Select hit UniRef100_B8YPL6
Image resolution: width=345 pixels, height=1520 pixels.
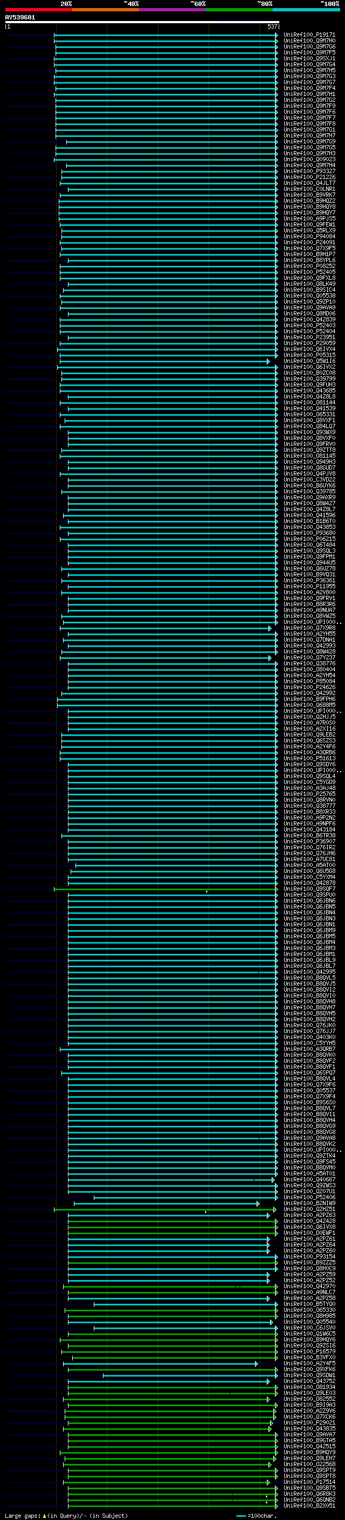coord(309,260)
